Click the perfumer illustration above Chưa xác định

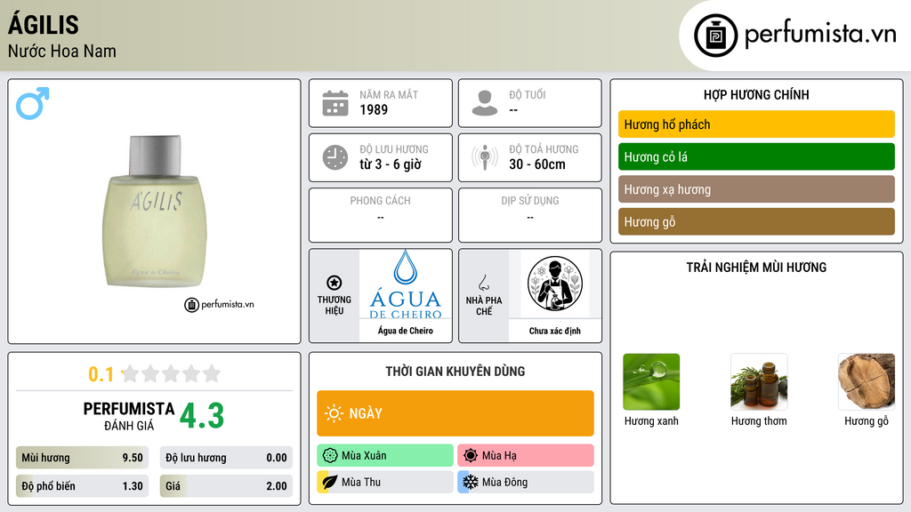[x=555, y=284]
